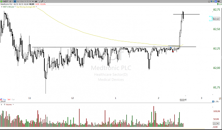This screenshot has height=130, width=222.
Task: Click the add indicator icon in toolbar
Action: click(x=39, y=1)
